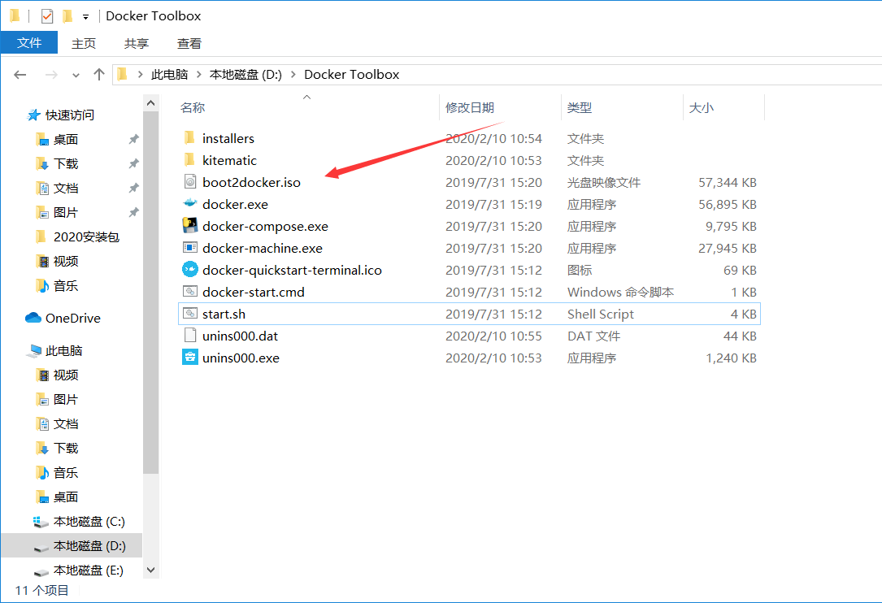The width and height of the screenshot is (882, 603).
Task: Select the unins000.exe uninstaller icon
Action: 190,358
